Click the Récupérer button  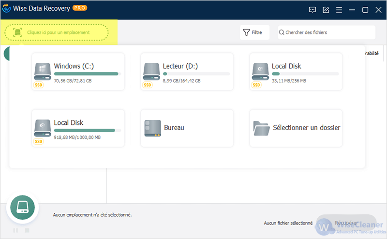coord(346,223)
